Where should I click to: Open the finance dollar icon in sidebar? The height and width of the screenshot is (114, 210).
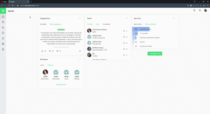tap(3, 33)
